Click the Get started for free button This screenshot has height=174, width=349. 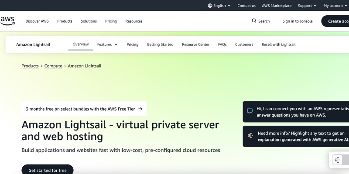click(48, 170)
